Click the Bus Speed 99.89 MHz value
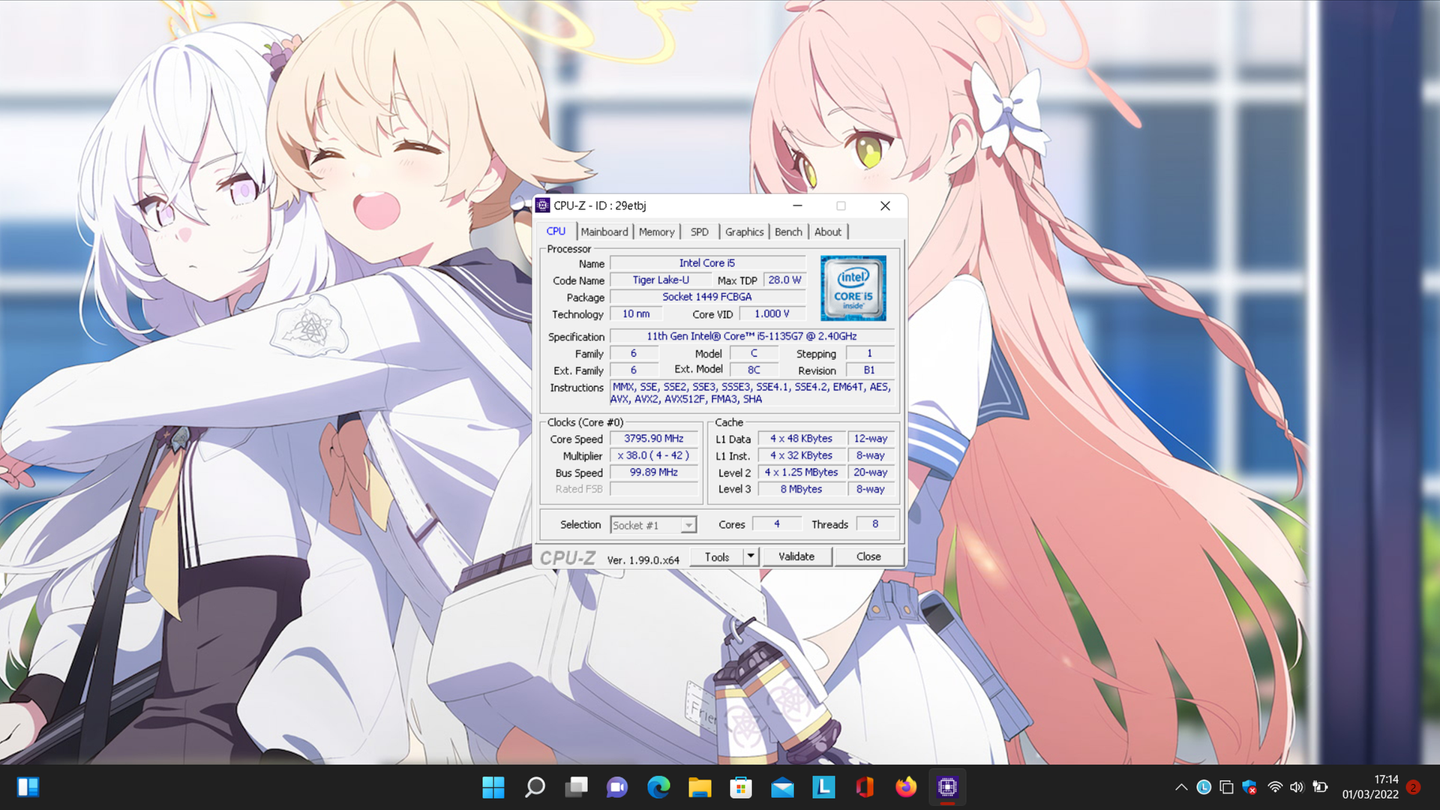Screen dimensions: 1440x810 tap(654, 472)
